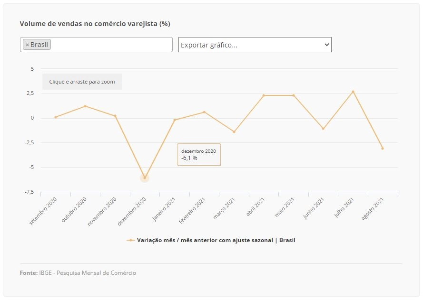This screenshot has width=423, height=300.
Task: Select the setembro 2020 data point
Action: coord(56,117)
